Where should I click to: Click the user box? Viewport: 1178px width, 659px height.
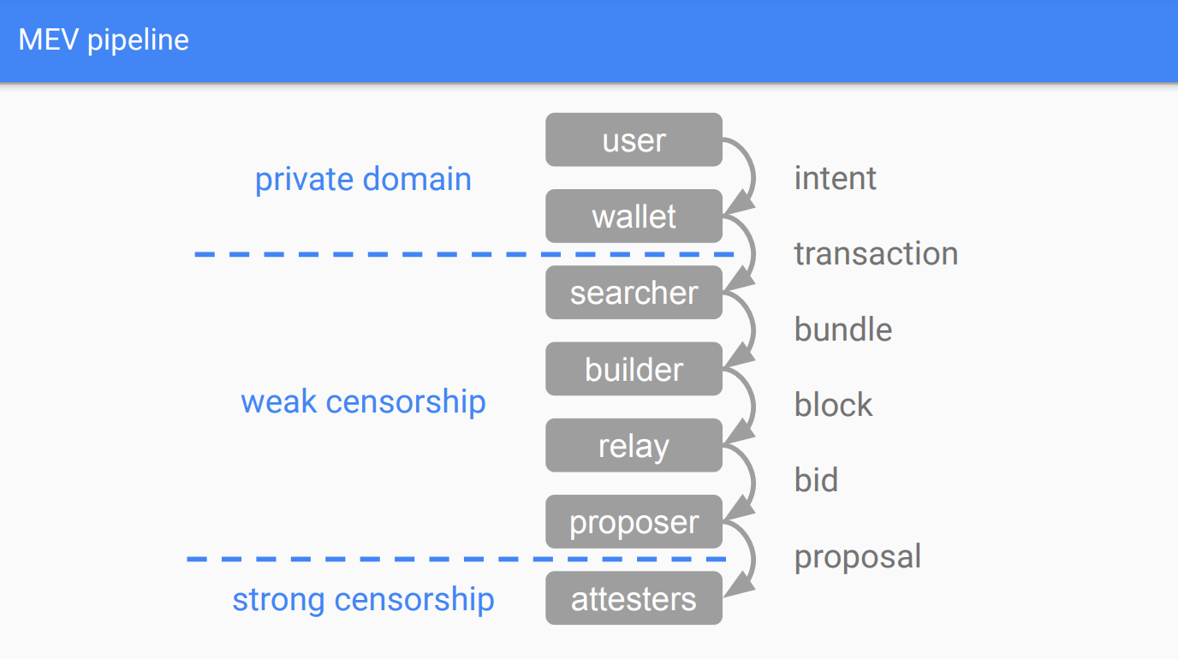point(634,140)
